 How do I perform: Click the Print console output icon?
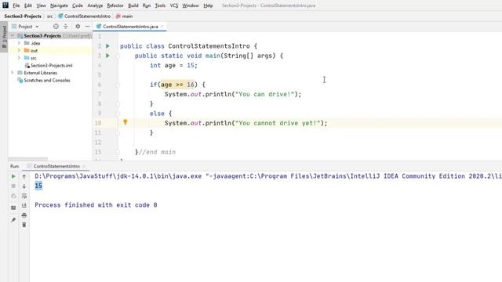24,215
